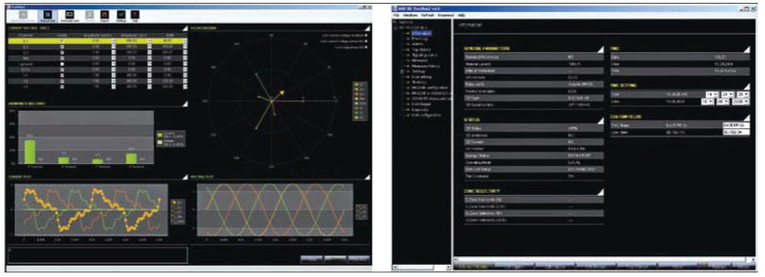
Task: Select the yellow I1 legend swatch in current plot
Action: [173, 201]
